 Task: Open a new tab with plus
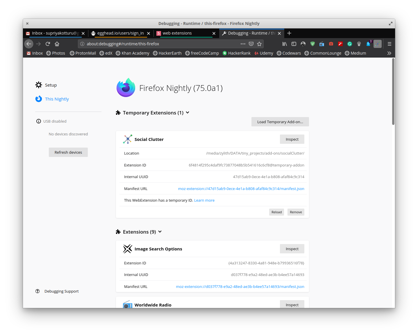pyautogui.click(x=289, y=33)
